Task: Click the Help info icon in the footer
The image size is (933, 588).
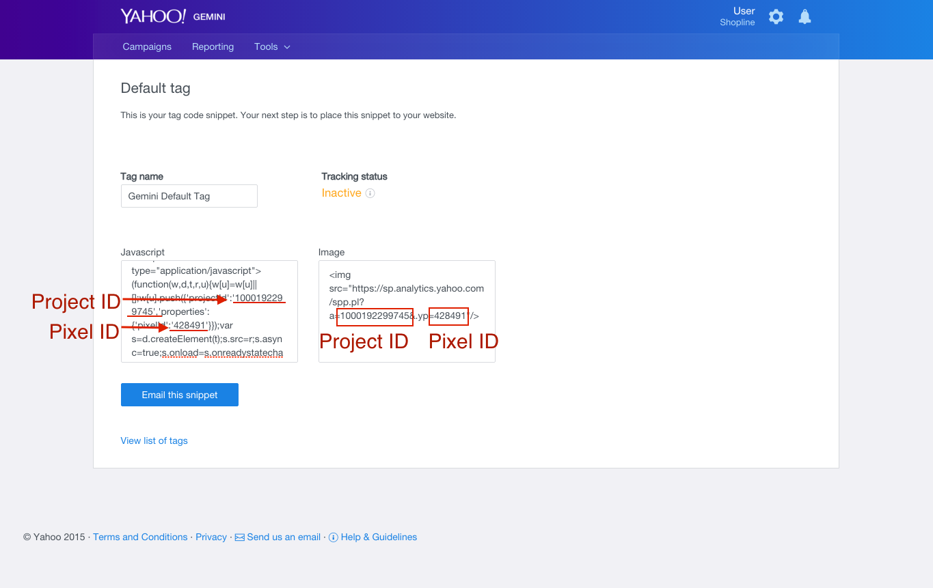Action: (334, 537)
